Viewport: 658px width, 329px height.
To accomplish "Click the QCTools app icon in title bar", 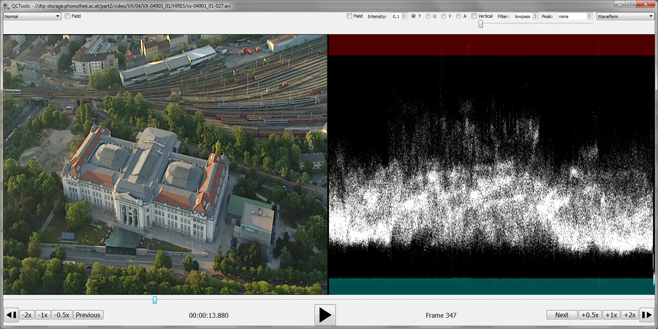I will pyautogui.click(x=6, y=6).
